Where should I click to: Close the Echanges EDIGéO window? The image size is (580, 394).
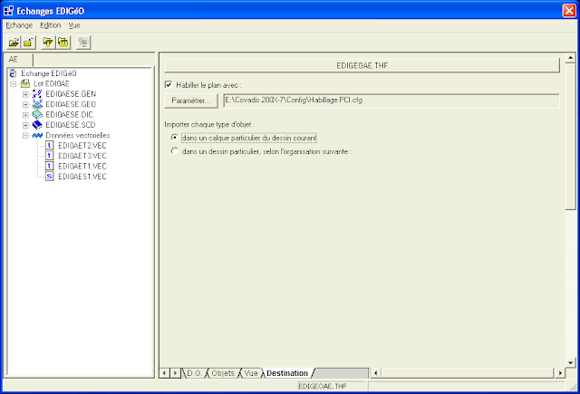coord(569,11)
